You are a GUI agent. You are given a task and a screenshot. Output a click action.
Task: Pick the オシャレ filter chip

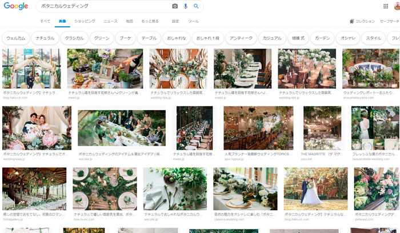[x=348, y=38]
